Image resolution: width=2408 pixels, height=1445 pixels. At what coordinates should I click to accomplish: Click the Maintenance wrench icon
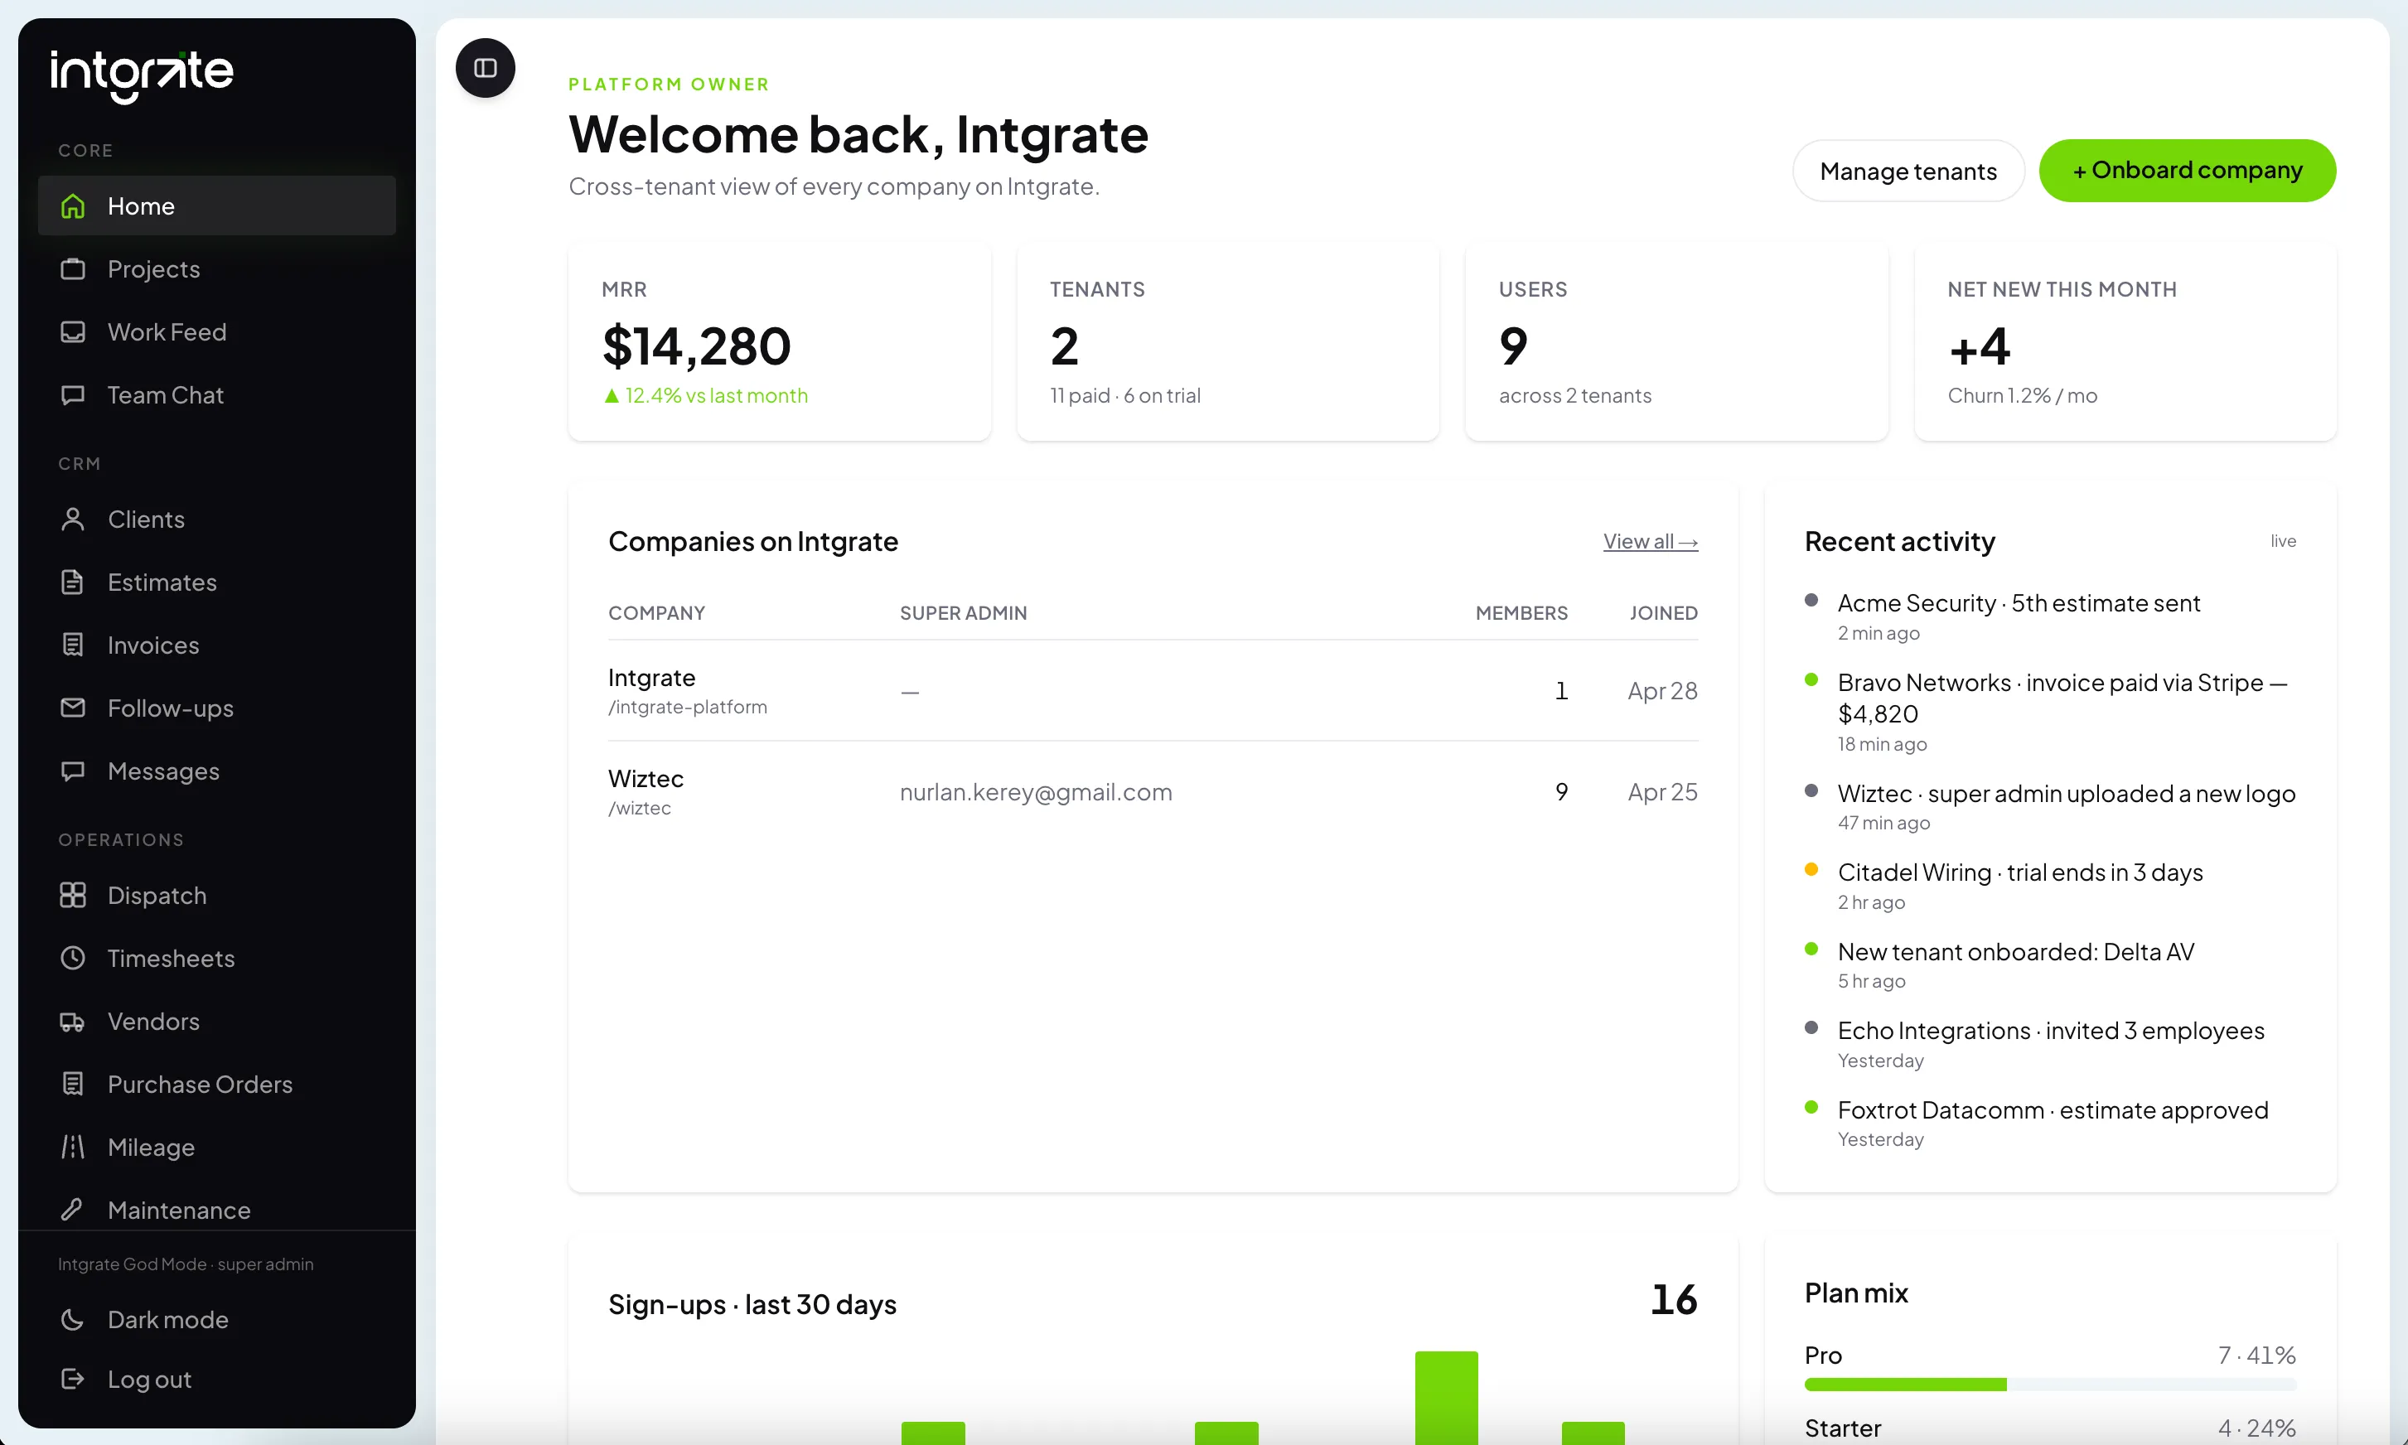[73, 1210]
